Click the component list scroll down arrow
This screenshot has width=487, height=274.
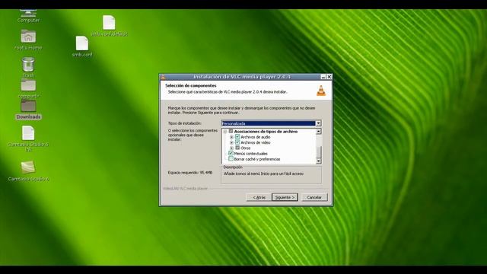coord(318,161)
